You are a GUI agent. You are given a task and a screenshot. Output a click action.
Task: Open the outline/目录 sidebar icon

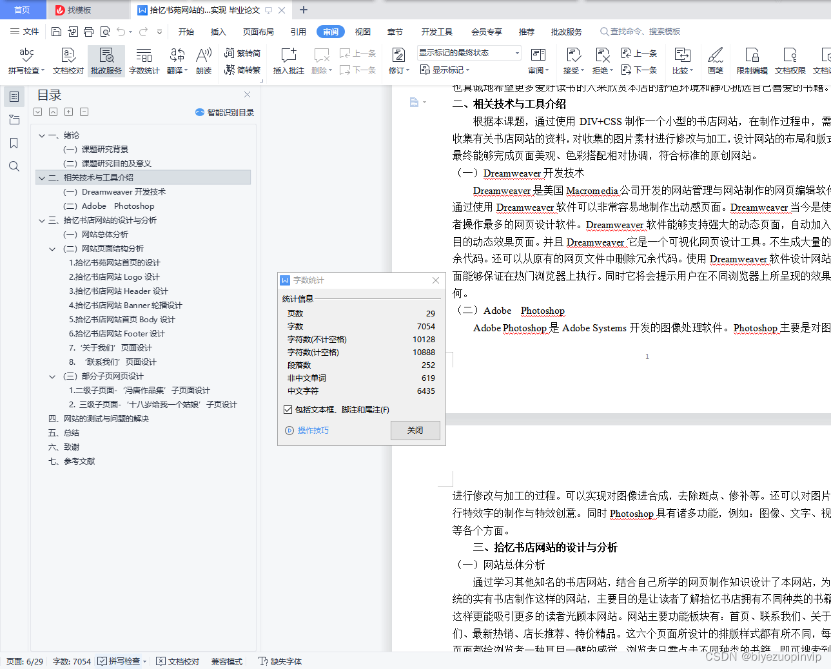(x=14, y=97)
